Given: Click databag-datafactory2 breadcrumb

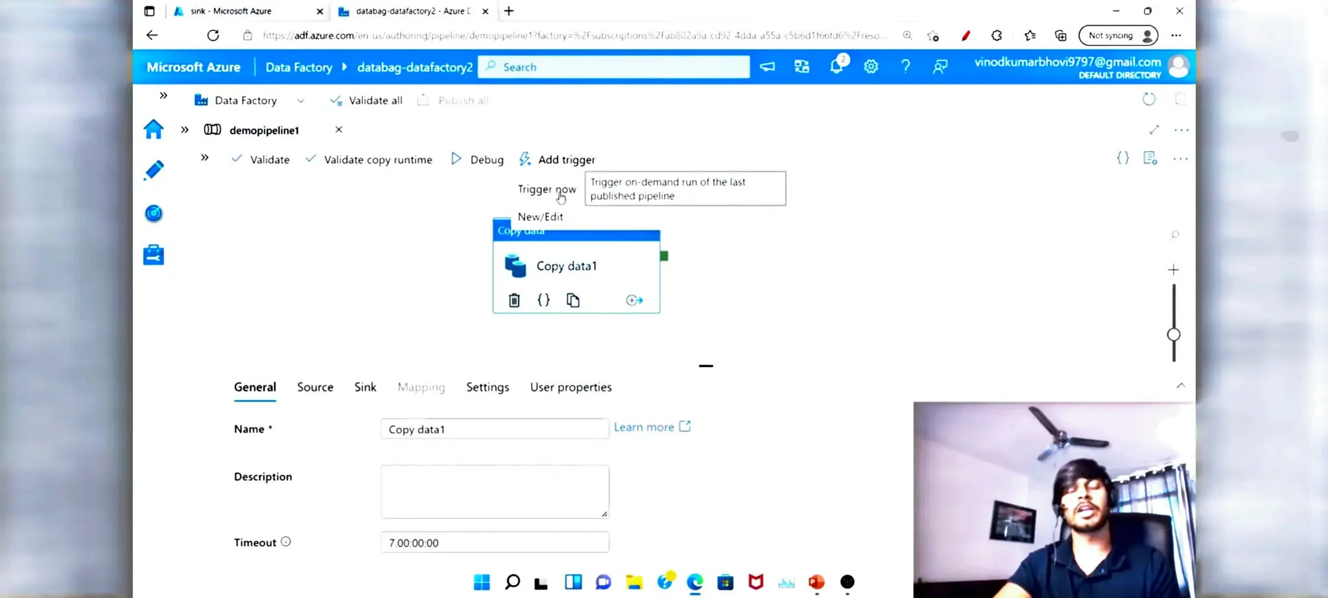Looking at the screenshot, I should pos(415,67).
